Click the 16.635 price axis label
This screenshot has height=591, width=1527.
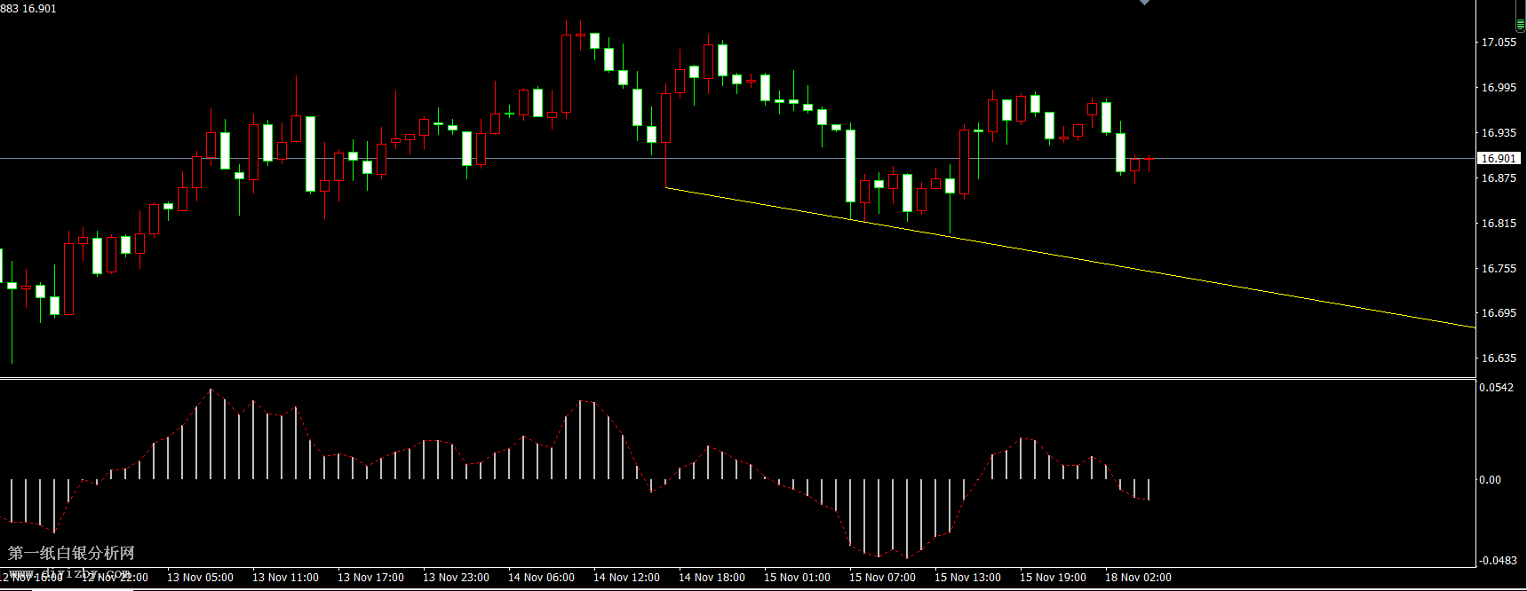1499,359
